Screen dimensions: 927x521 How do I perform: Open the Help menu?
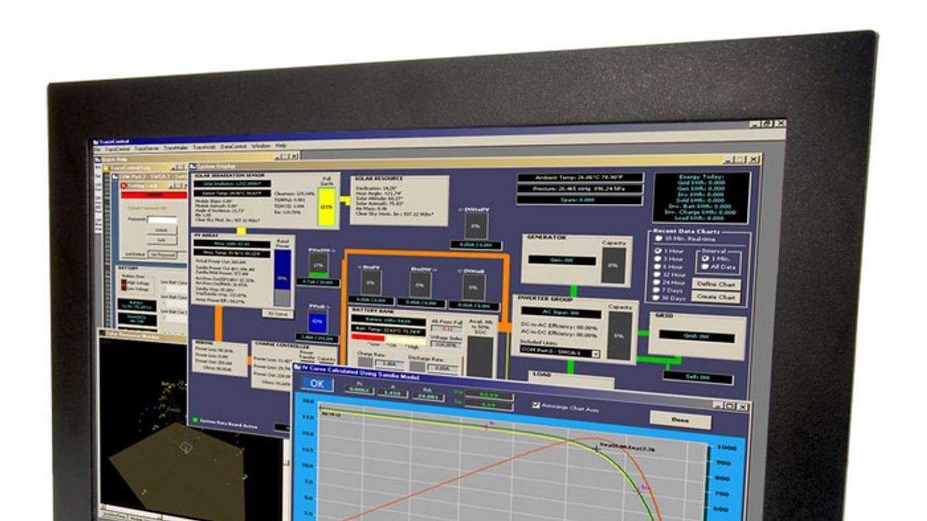tap(281, 146)
